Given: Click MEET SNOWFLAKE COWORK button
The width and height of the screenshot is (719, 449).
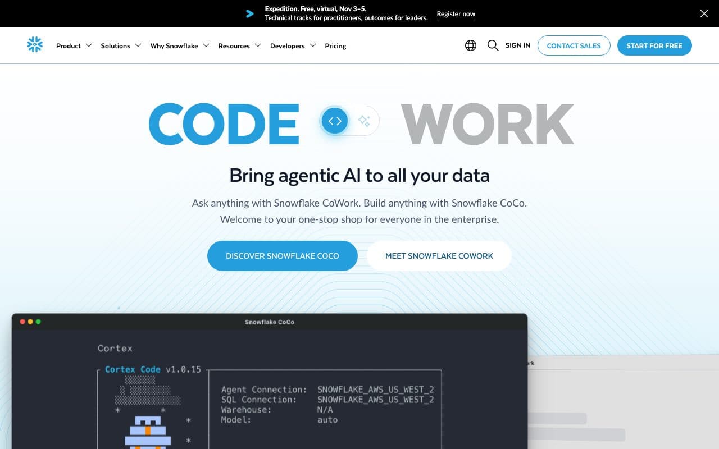Looking at the screenshot, I should point(439,256).
